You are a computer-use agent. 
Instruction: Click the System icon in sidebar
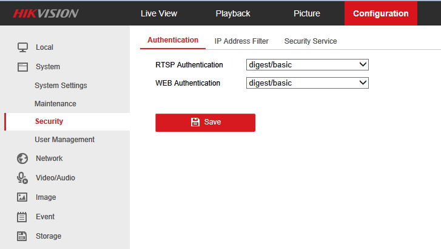[x=22, y=67]
